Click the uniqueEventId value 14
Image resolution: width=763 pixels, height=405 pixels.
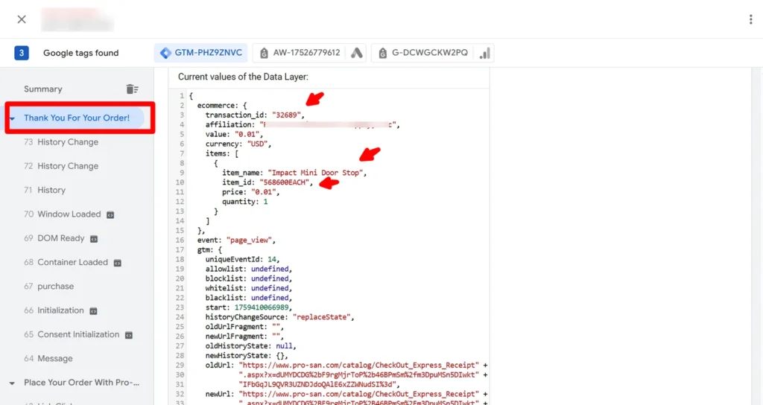pyautogui.click(x=271, y=259)
